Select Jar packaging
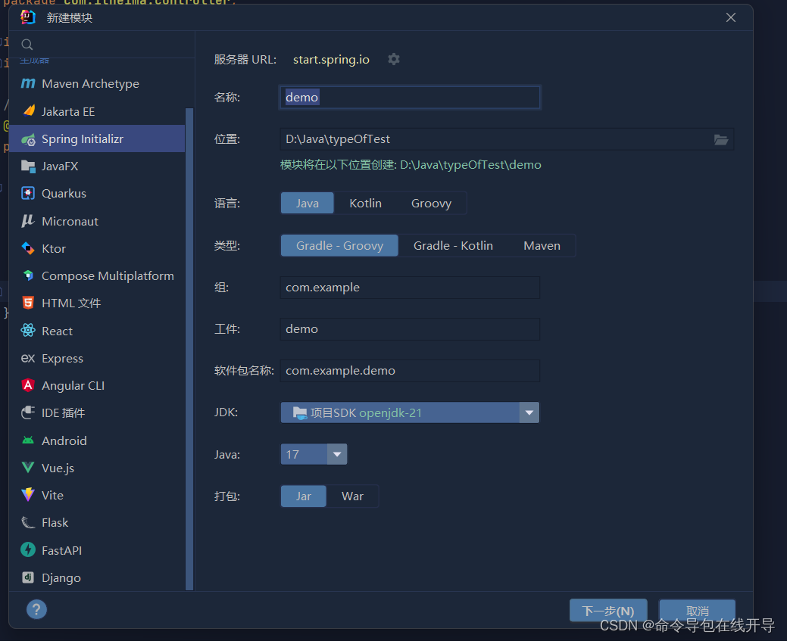 304,496
